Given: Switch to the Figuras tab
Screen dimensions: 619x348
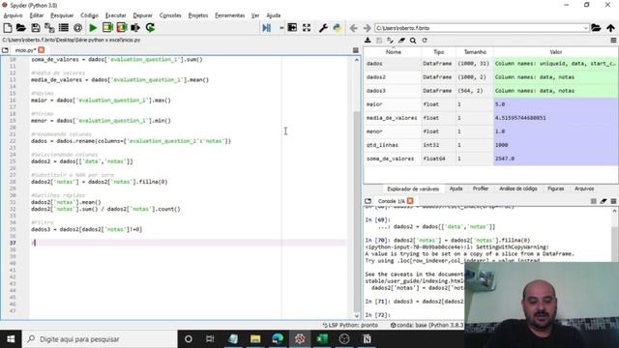Looking at the screenshot, I should click(x=555, y=189).
